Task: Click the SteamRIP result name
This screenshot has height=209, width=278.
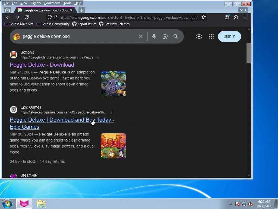Action: [x=29, y=175]
